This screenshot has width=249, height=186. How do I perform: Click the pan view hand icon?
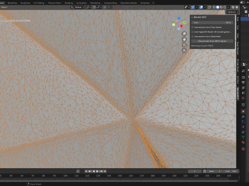[184, 39]
